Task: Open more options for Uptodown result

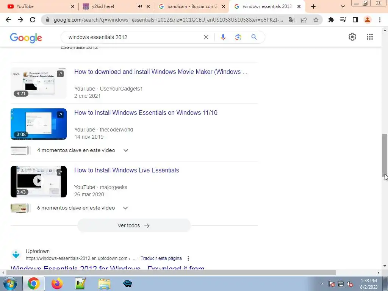Action: pos(188,258)
